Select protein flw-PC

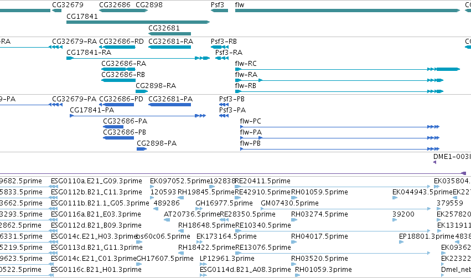[251, 121]
